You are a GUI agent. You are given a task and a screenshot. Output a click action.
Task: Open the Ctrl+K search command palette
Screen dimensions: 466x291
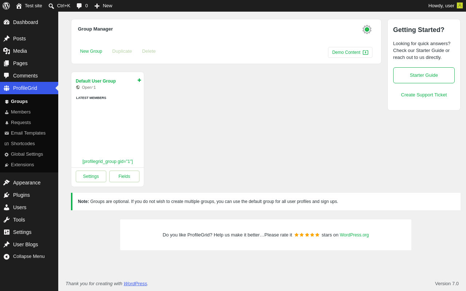pyautogui.click(x=59, y=6)
